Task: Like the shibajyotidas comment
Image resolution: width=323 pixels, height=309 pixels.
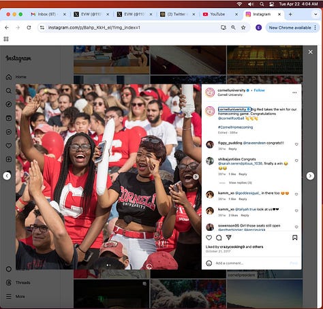Action: coord(296,161)
